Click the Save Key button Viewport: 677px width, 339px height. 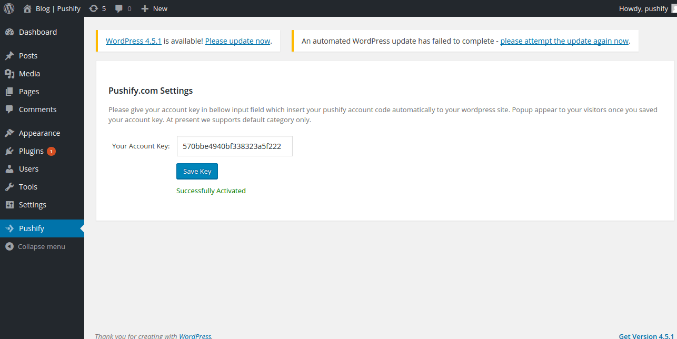[x=197, y=172]
